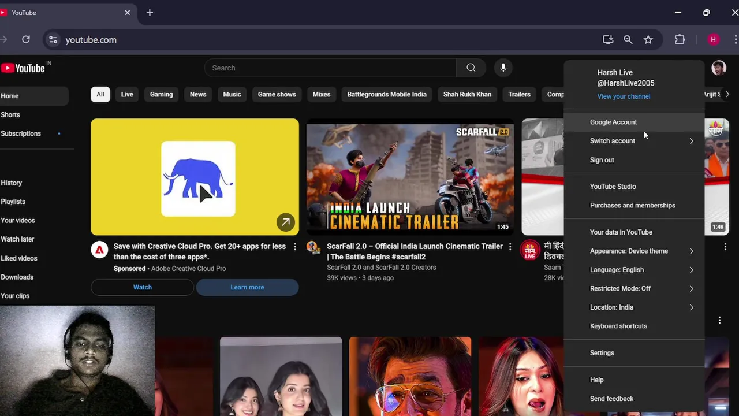
Task: Open the ScarFall cinematic trailer thumbnail
Action: pyautogui.click(x=410, y=177)
